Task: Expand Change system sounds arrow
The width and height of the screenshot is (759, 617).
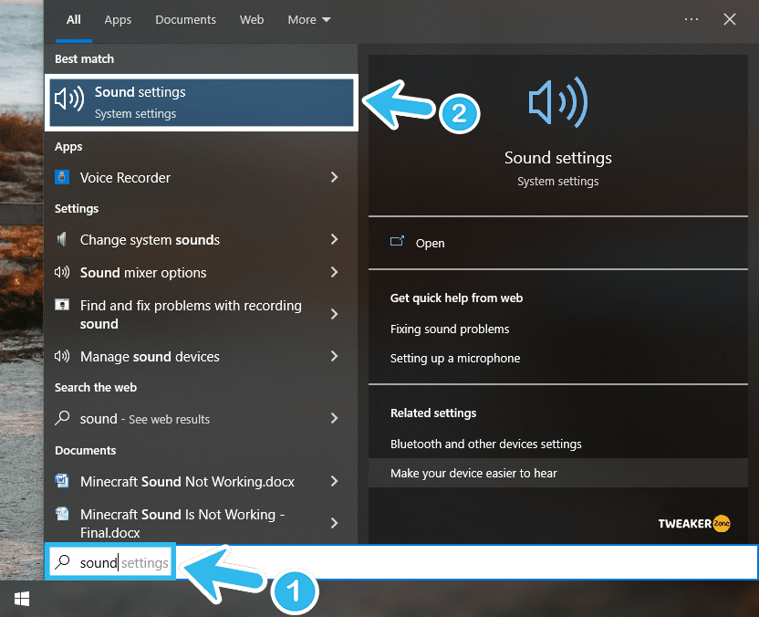Action: point(334,239)
